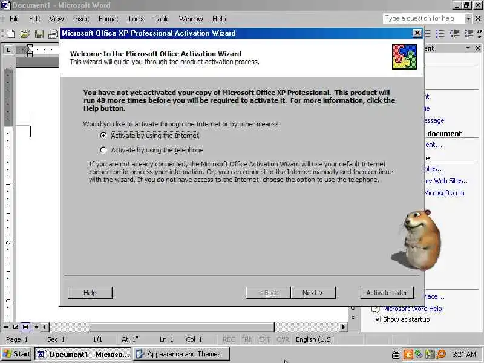The width and height of the screenshot is (484, 363).
Task: Click the disabled < Back button
Action: (x=268, y=293)
